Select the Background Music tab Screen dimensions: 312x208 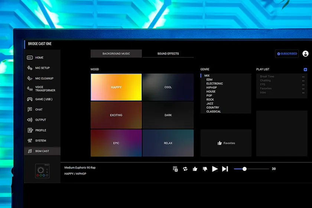[x=116, y=54]
